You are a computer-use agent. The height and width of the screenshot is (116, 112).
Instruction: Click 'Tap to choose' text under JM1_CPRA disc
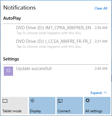point(49,33)
